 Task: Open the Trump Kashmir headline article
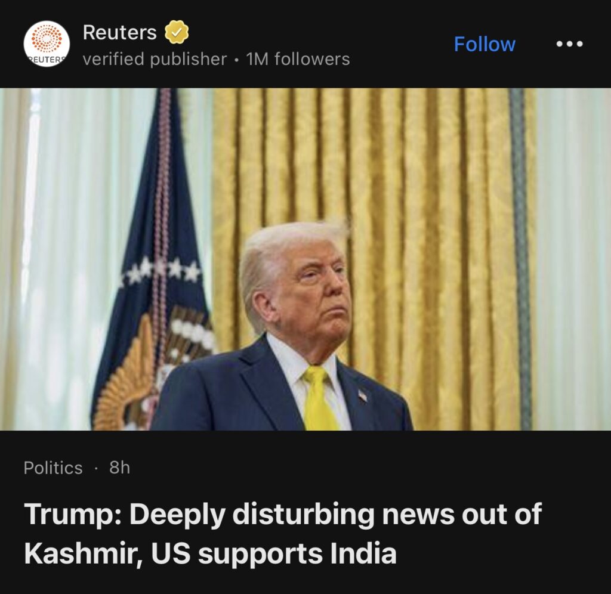[x=283, y=534]
